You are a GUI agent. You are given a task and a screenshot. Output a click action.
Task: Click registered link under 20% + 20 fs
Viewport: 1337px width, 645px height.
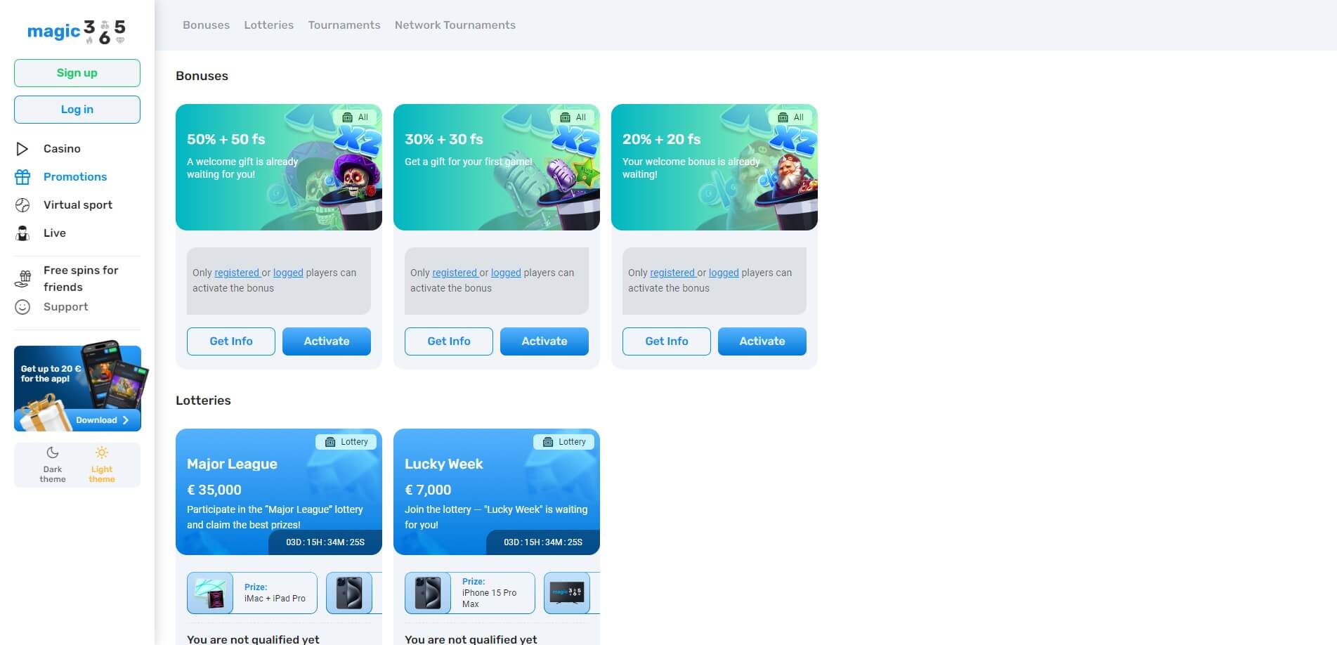point(672,273)
